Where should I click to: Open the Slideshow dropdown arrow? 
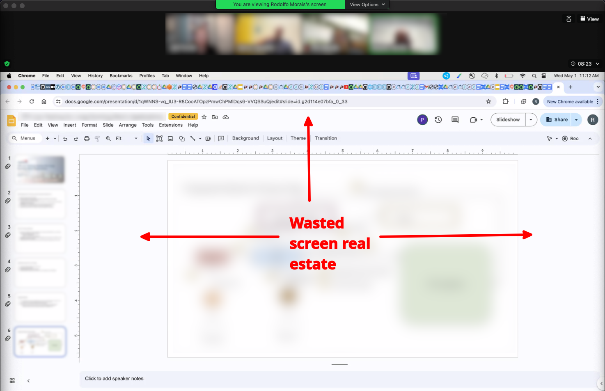click(531, 120)
